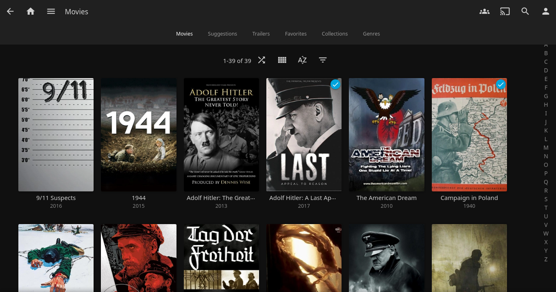The width and height of the screenshot is (556, 292).
Task: Jump to letter C in alphabet picker
Action: 546,62
